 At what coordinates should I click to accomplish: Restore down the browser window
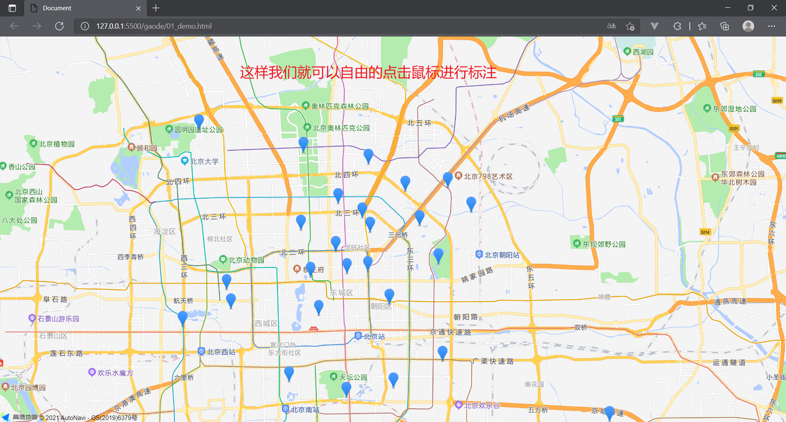click(x=750, y=8)
